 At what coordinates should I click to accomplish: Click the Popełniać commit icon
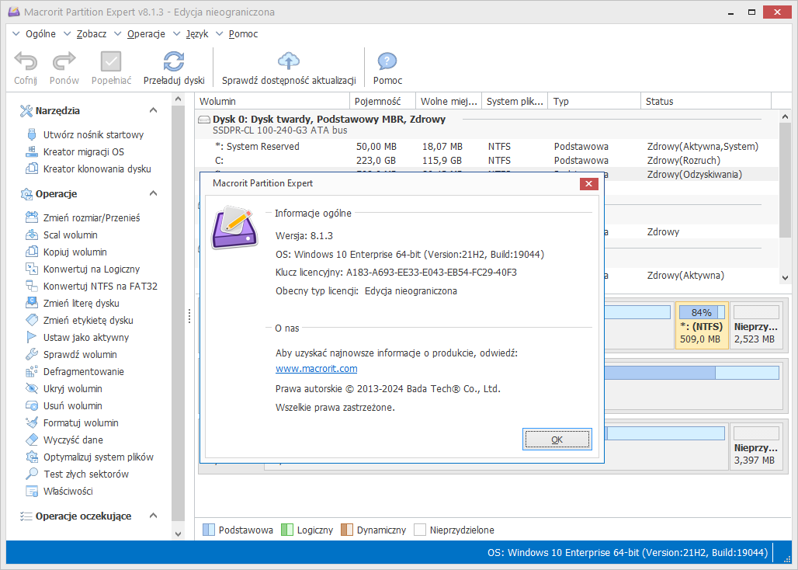pos(111,61)
